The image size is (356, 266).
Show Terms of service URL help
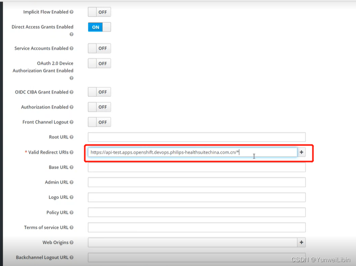[x=72, y=227]
